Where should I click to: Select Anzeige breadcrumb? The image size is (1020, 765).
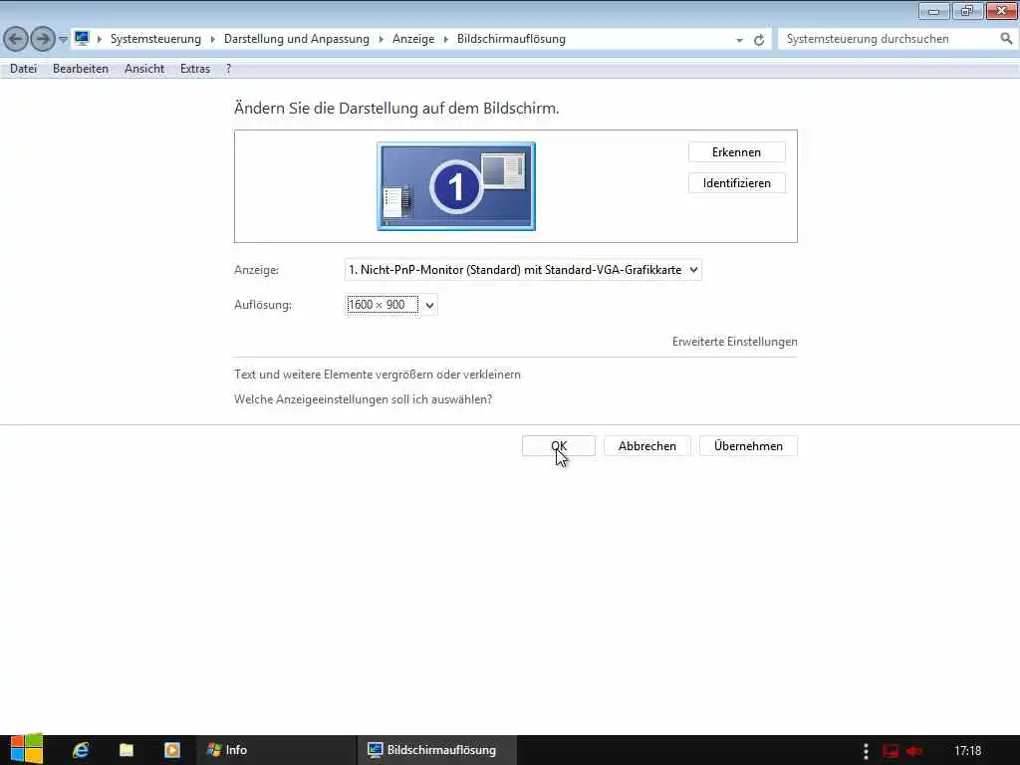pyautogui.click(x=413, y=39)
